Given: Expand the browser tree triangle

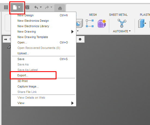Looking at the screenshot, I should point(9,47).
